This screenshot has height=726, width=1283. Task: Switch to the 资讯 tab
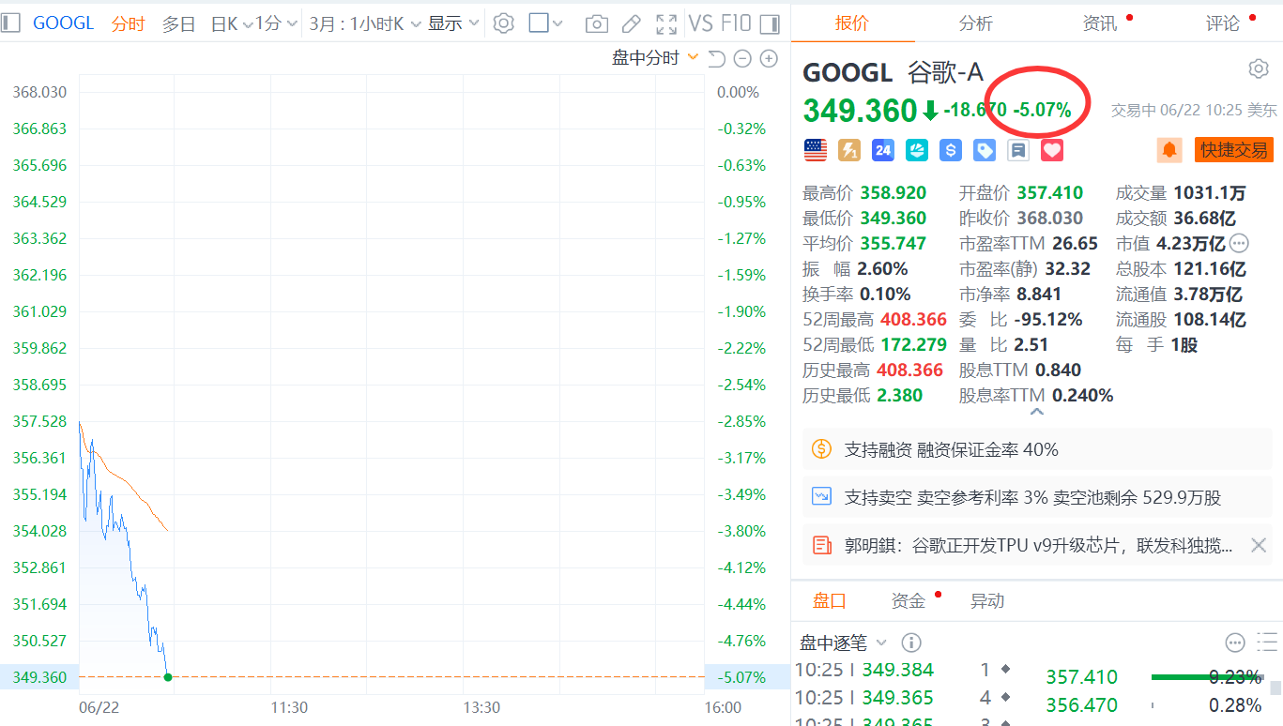(x=1100, y=23)
